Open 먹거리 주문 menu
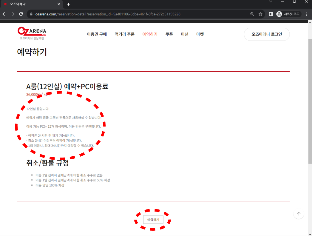 (124, 34)
